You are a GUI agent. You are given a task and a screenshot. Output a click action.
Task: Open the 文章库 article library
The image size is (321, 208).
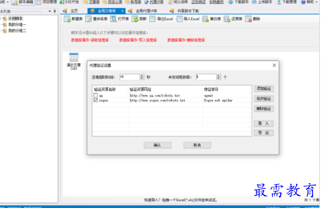91,2
